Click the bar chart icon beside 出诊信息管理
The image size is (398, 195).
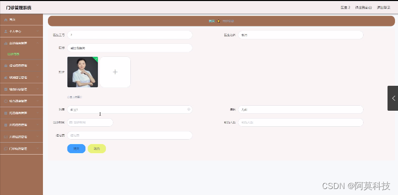(6, 43)
